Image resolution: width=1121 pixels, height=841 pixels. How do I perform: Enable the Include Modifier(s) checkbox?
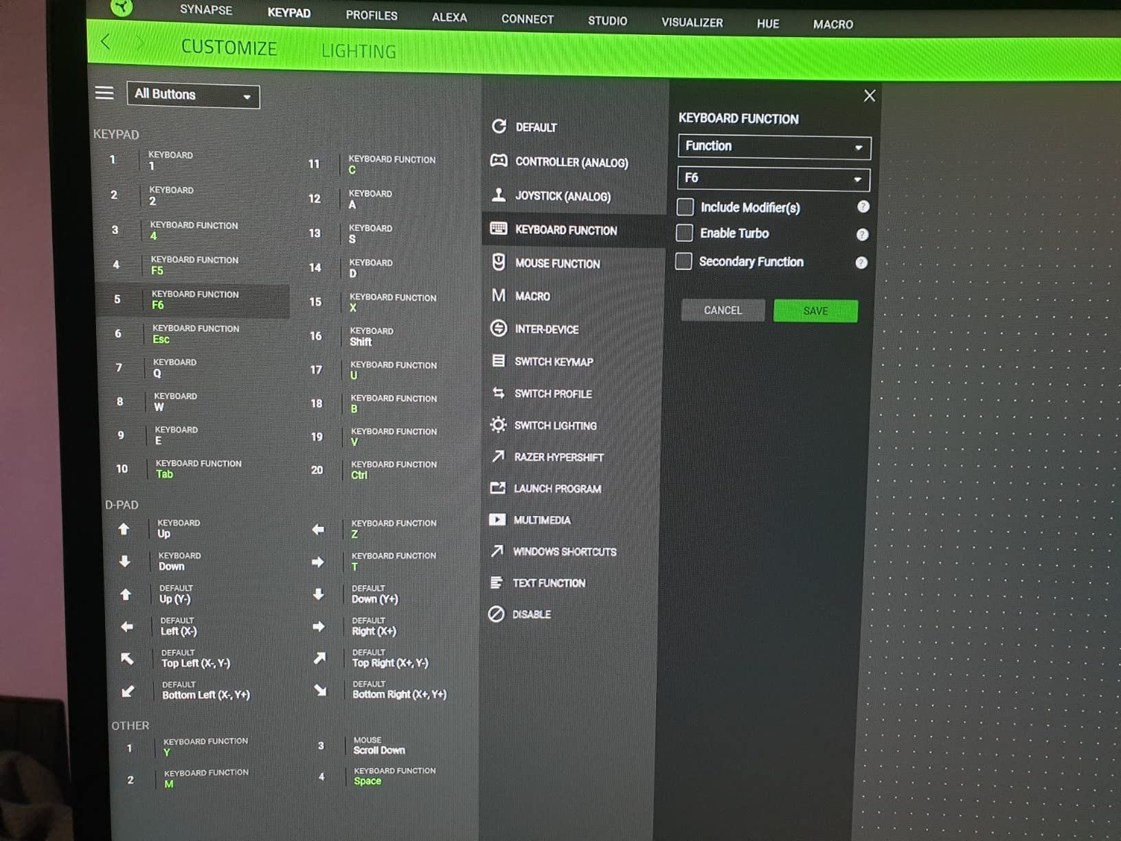(685, 207)
